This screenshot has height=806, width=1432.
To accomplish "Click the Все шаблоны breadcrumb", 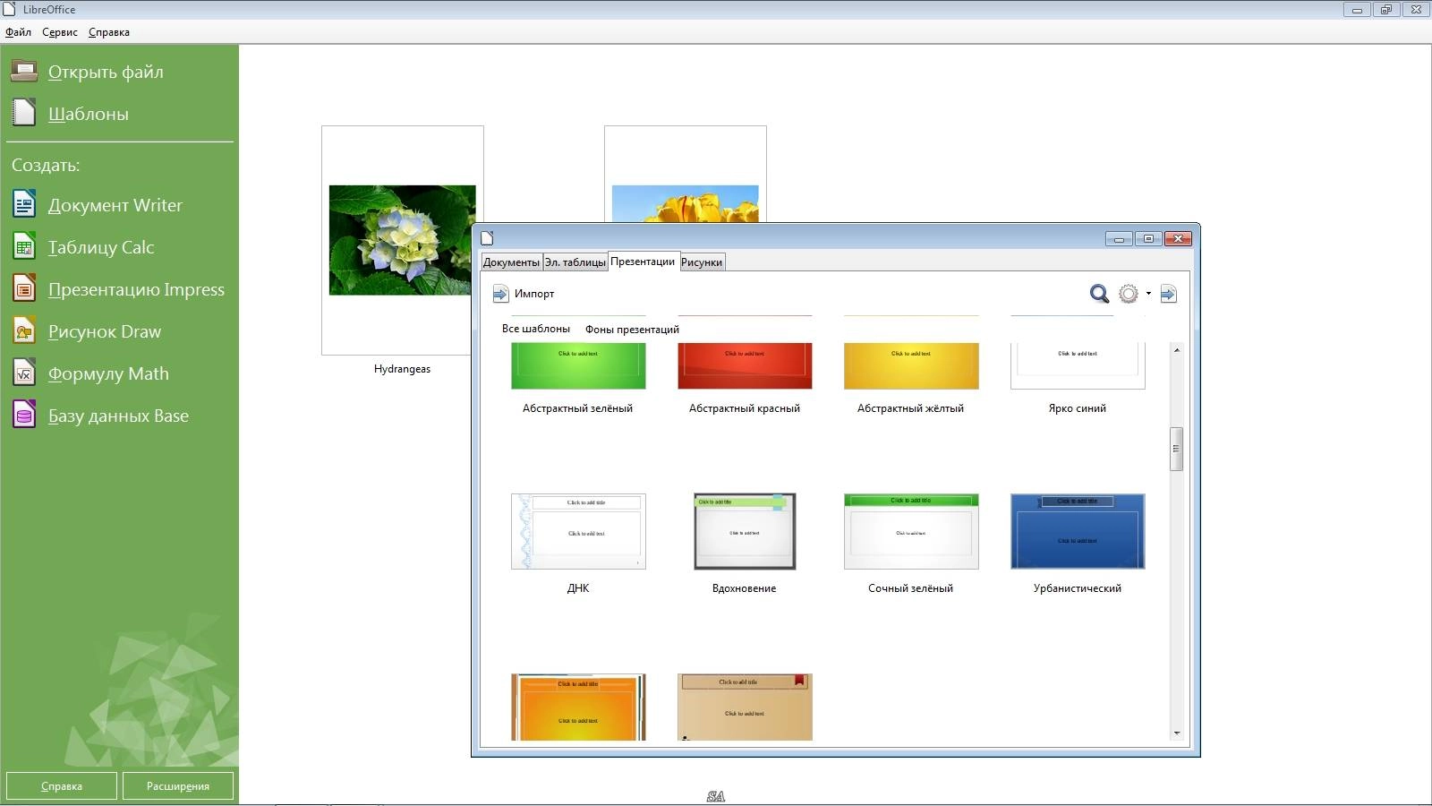I will (536, 329).
